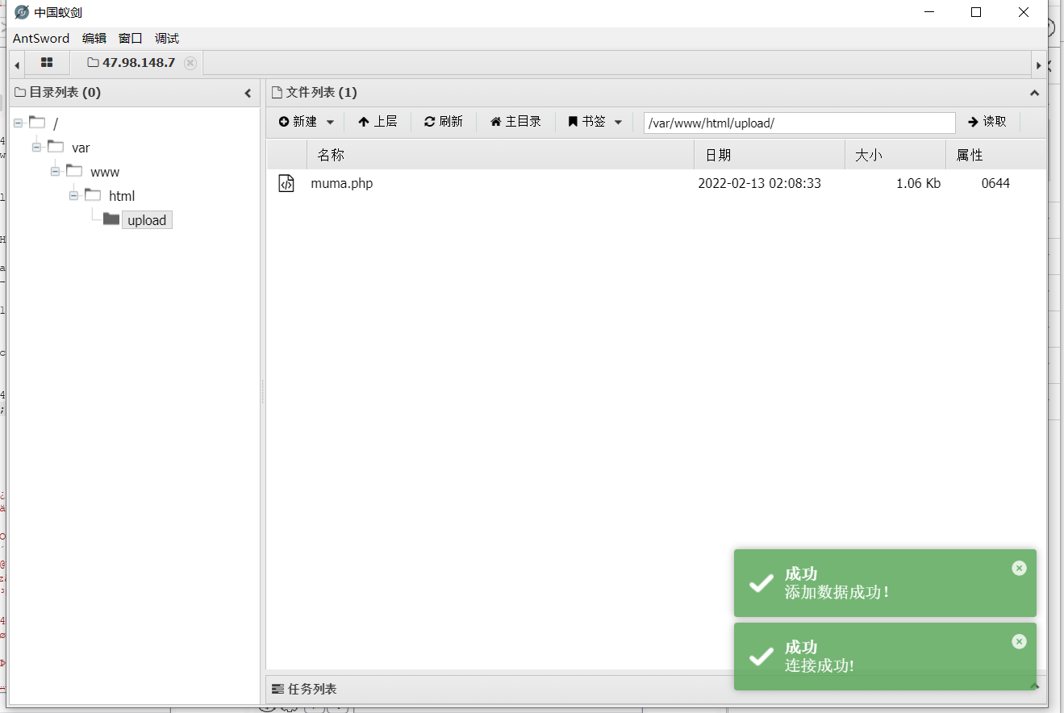1064x713 pixels.
Task: Open the 新建 dropdown
Action: (x=307, y=122)
